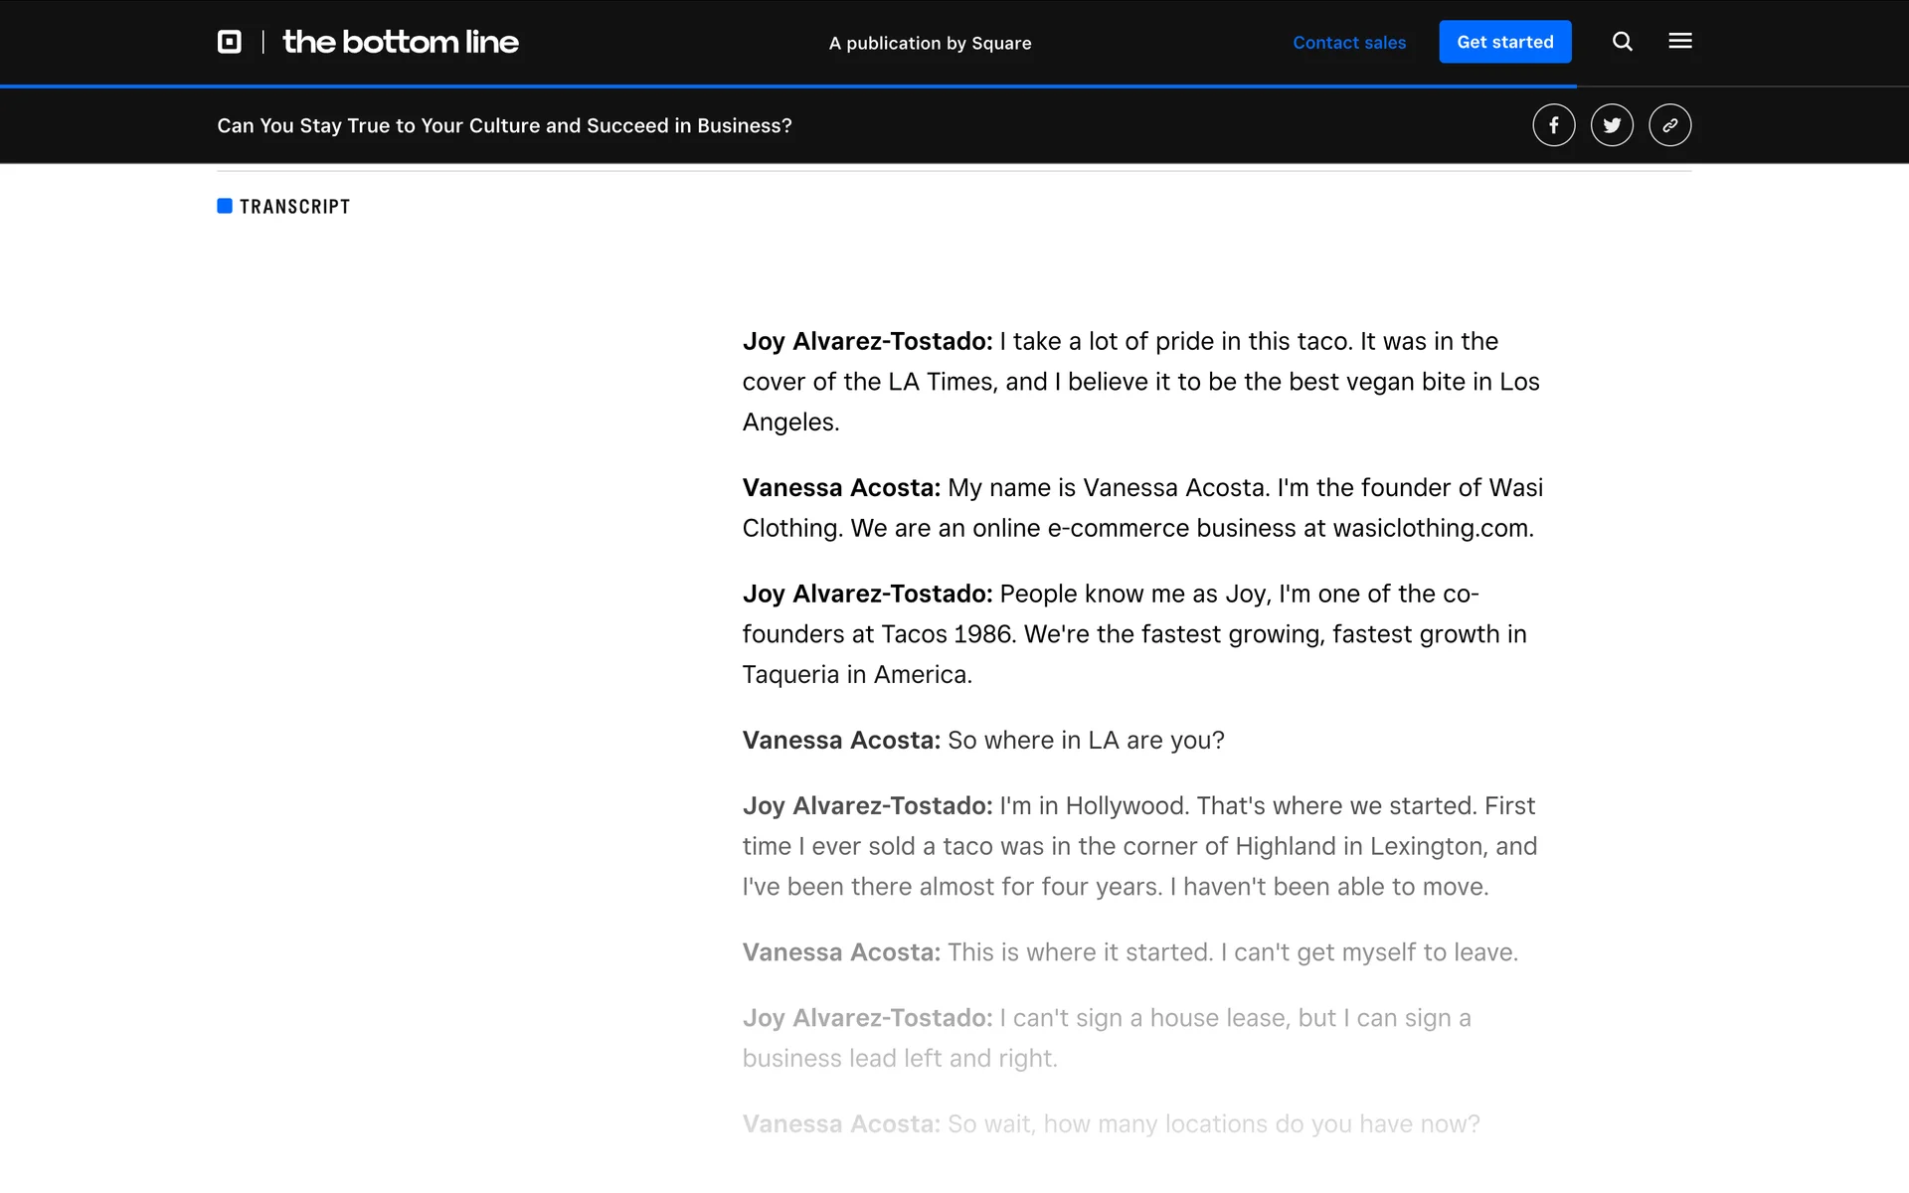The width and height of the screenshot is (1909, 1193).
Task: Click first Joy Alvarez-Tostado speaker name
Action: 867,342
